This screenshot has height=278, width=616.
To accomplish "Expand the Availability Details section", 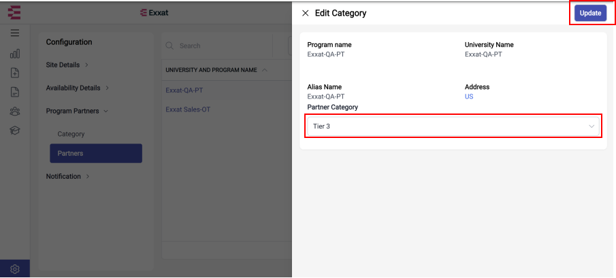I will click(78, 88).
